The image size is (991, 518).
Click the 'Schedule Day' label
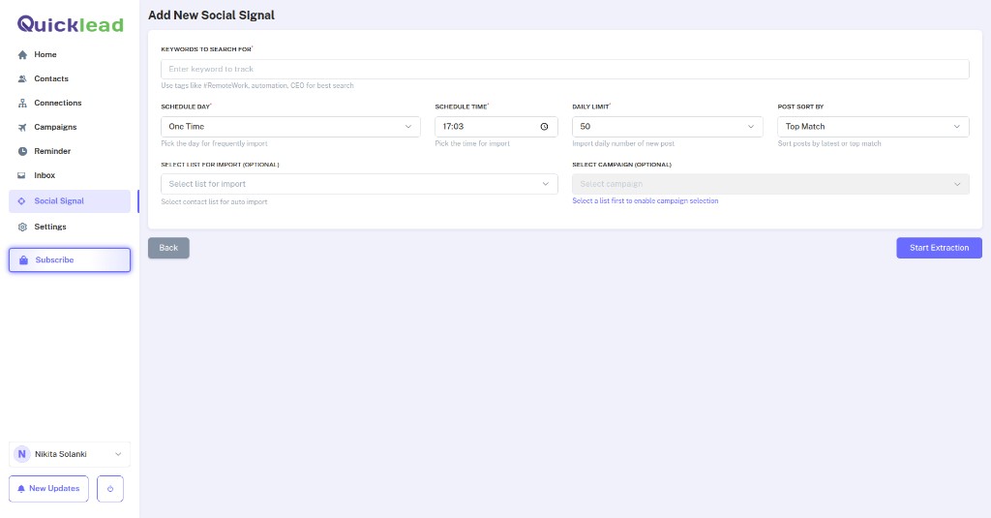[x=187, y=107]
